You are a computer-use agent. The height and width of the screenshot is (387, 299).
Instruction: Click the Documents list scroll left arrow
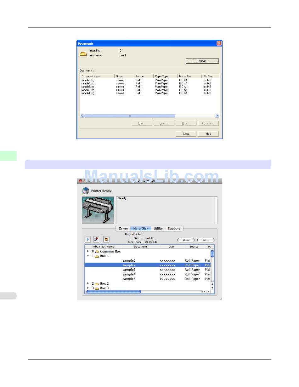pyautogui.click(x=82, y=116)
